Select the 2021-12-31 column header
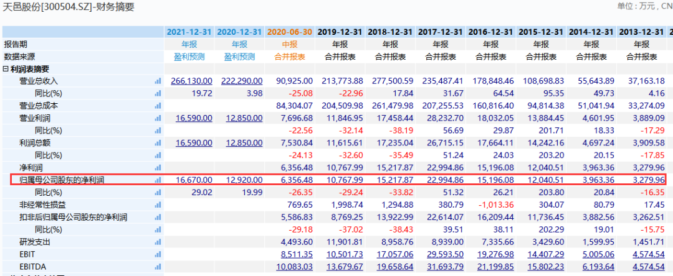The width and height of the screenshot is (673, 276). [189, 32]
